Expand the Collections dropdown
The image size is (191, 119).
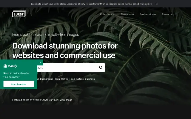coord(107,14)
